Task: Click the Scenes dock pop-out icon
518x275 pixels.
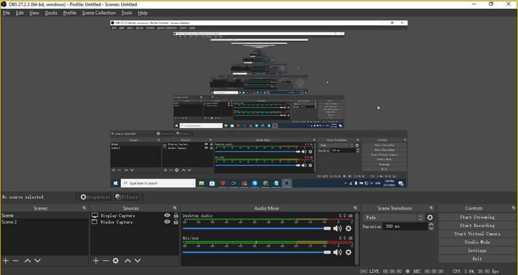Action: (x=84, y=208)
